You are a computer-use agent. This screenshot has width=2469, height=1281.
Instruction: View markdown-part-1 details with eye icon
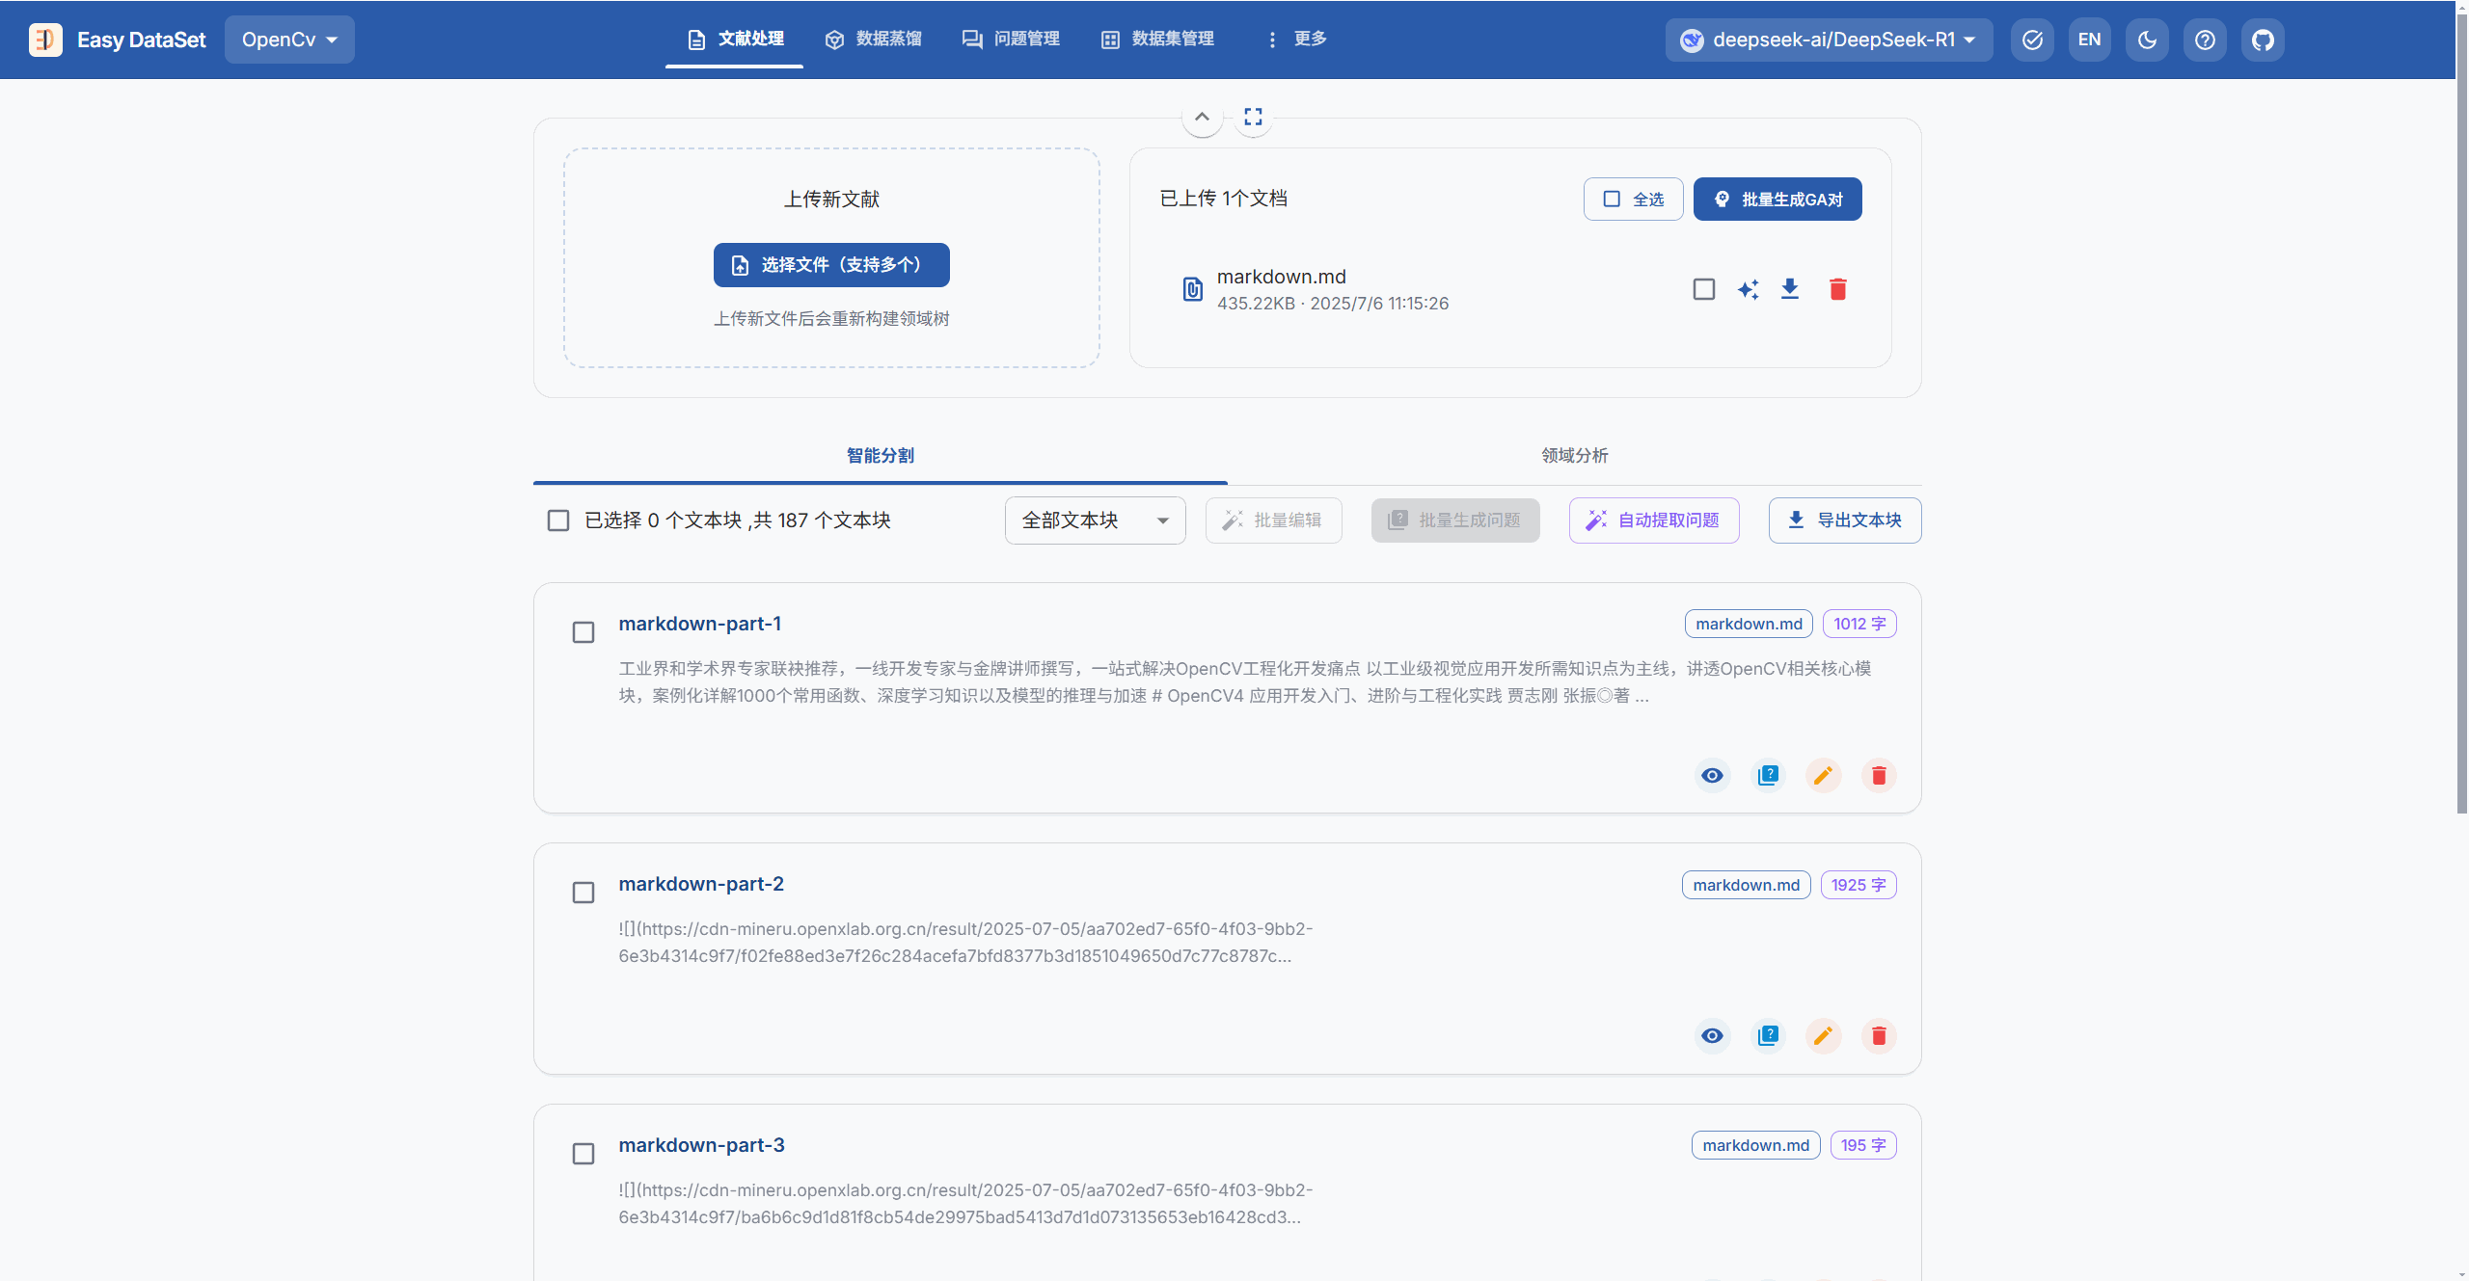1712,775
